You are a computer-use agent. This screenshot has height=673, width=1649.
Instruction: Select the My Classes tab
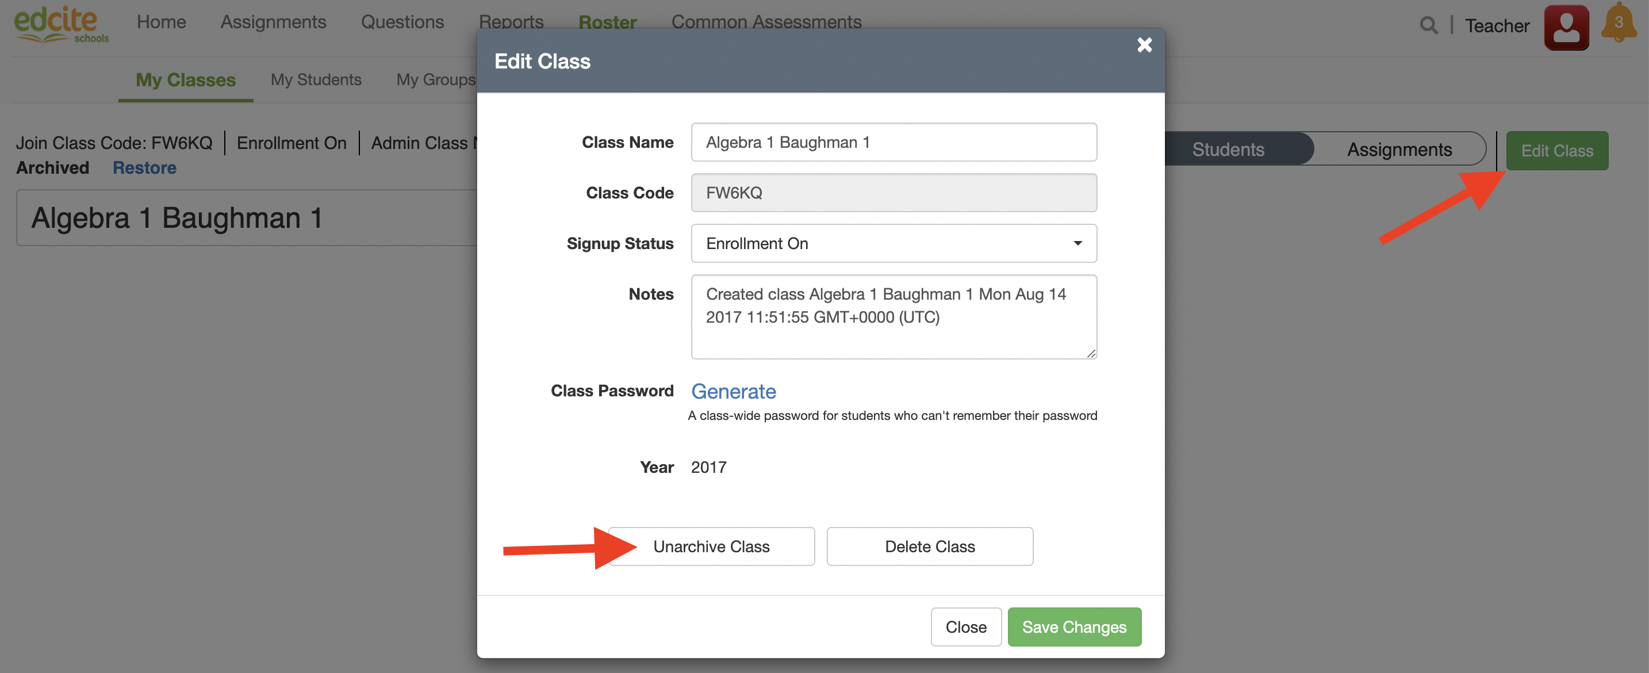(186, 79)
